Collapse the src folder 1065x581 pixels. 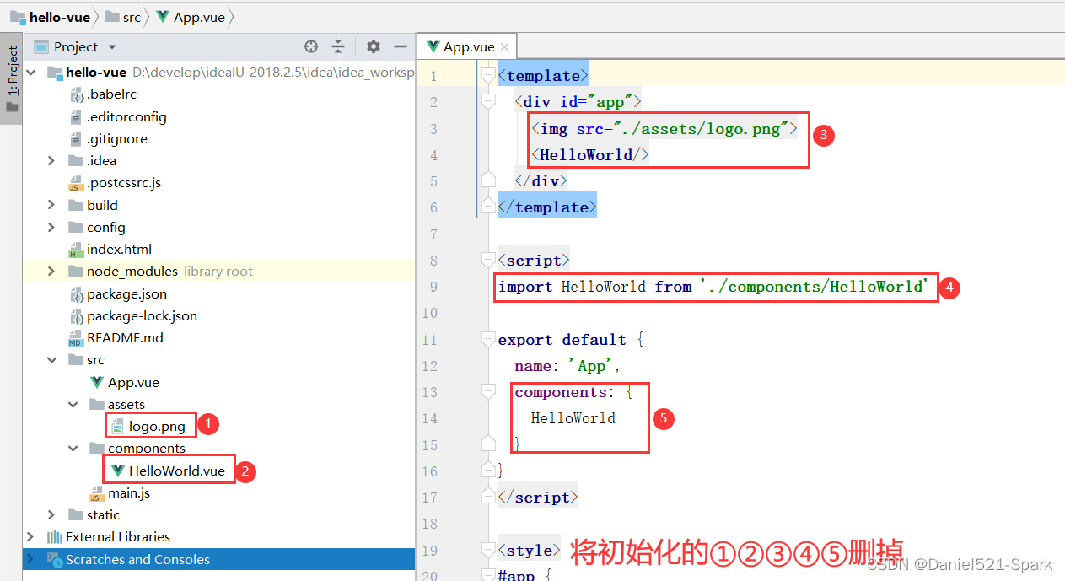(51, 359)
